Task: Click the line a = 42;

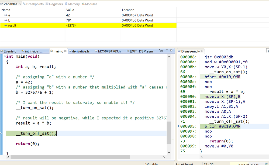Action: click(24, 82)
